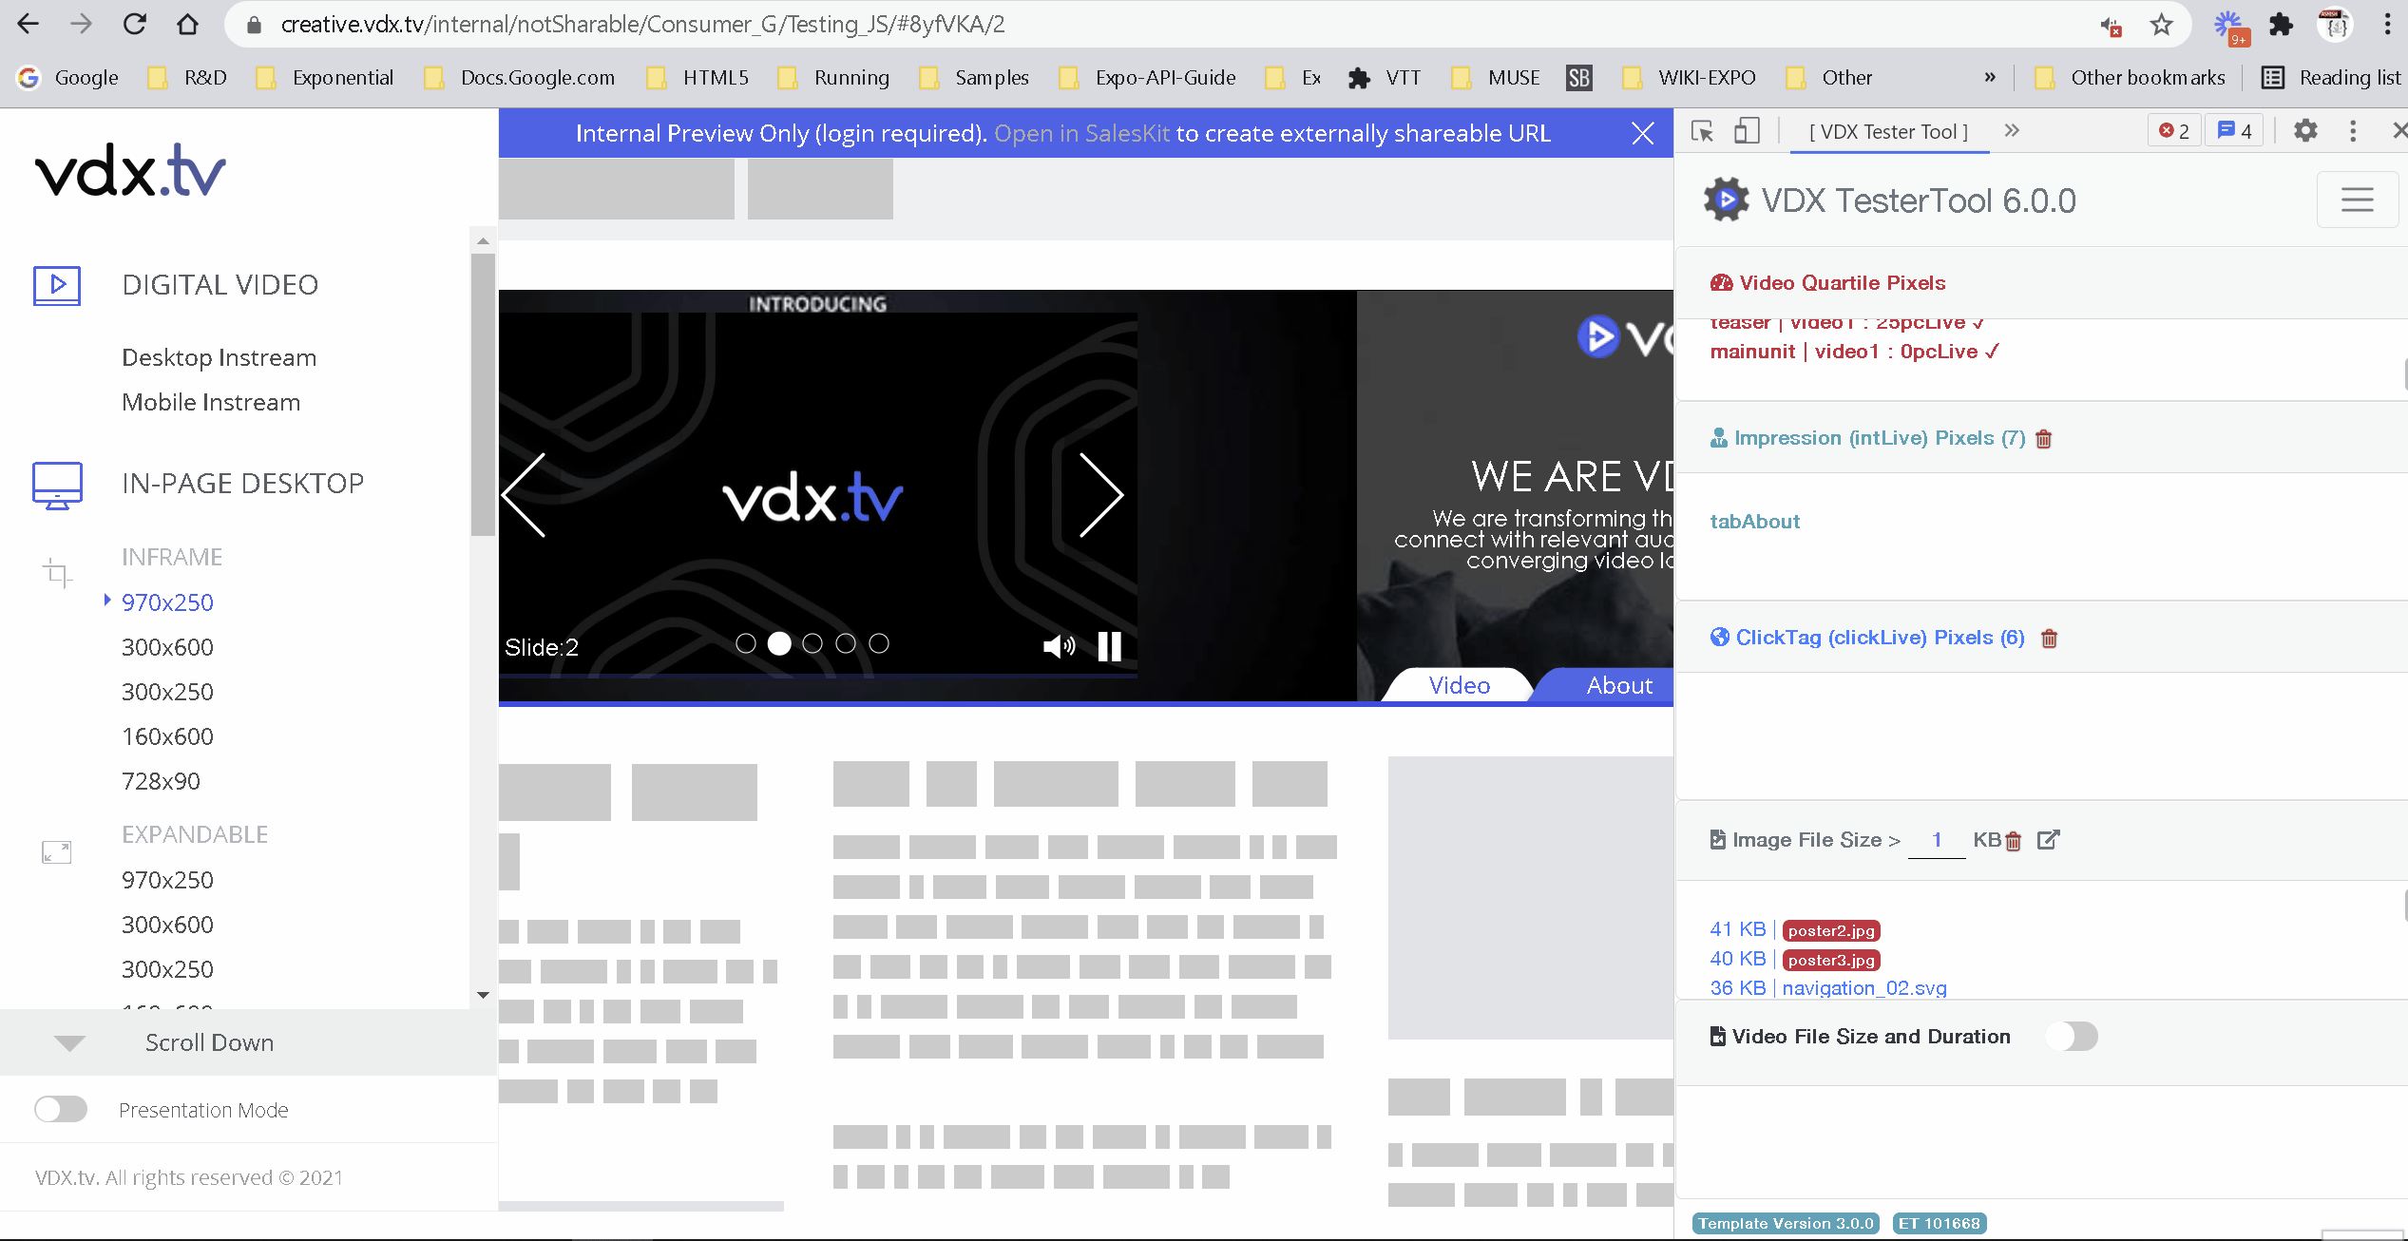The width and height of the screenshot is (2408, 1241).
Task: Open Desktop Instream section
Action: 219,357
